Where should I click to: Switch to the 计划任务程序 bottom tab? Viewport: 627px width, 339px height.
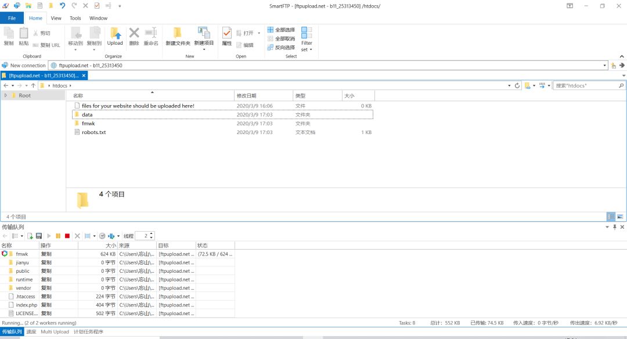(88, 332)
